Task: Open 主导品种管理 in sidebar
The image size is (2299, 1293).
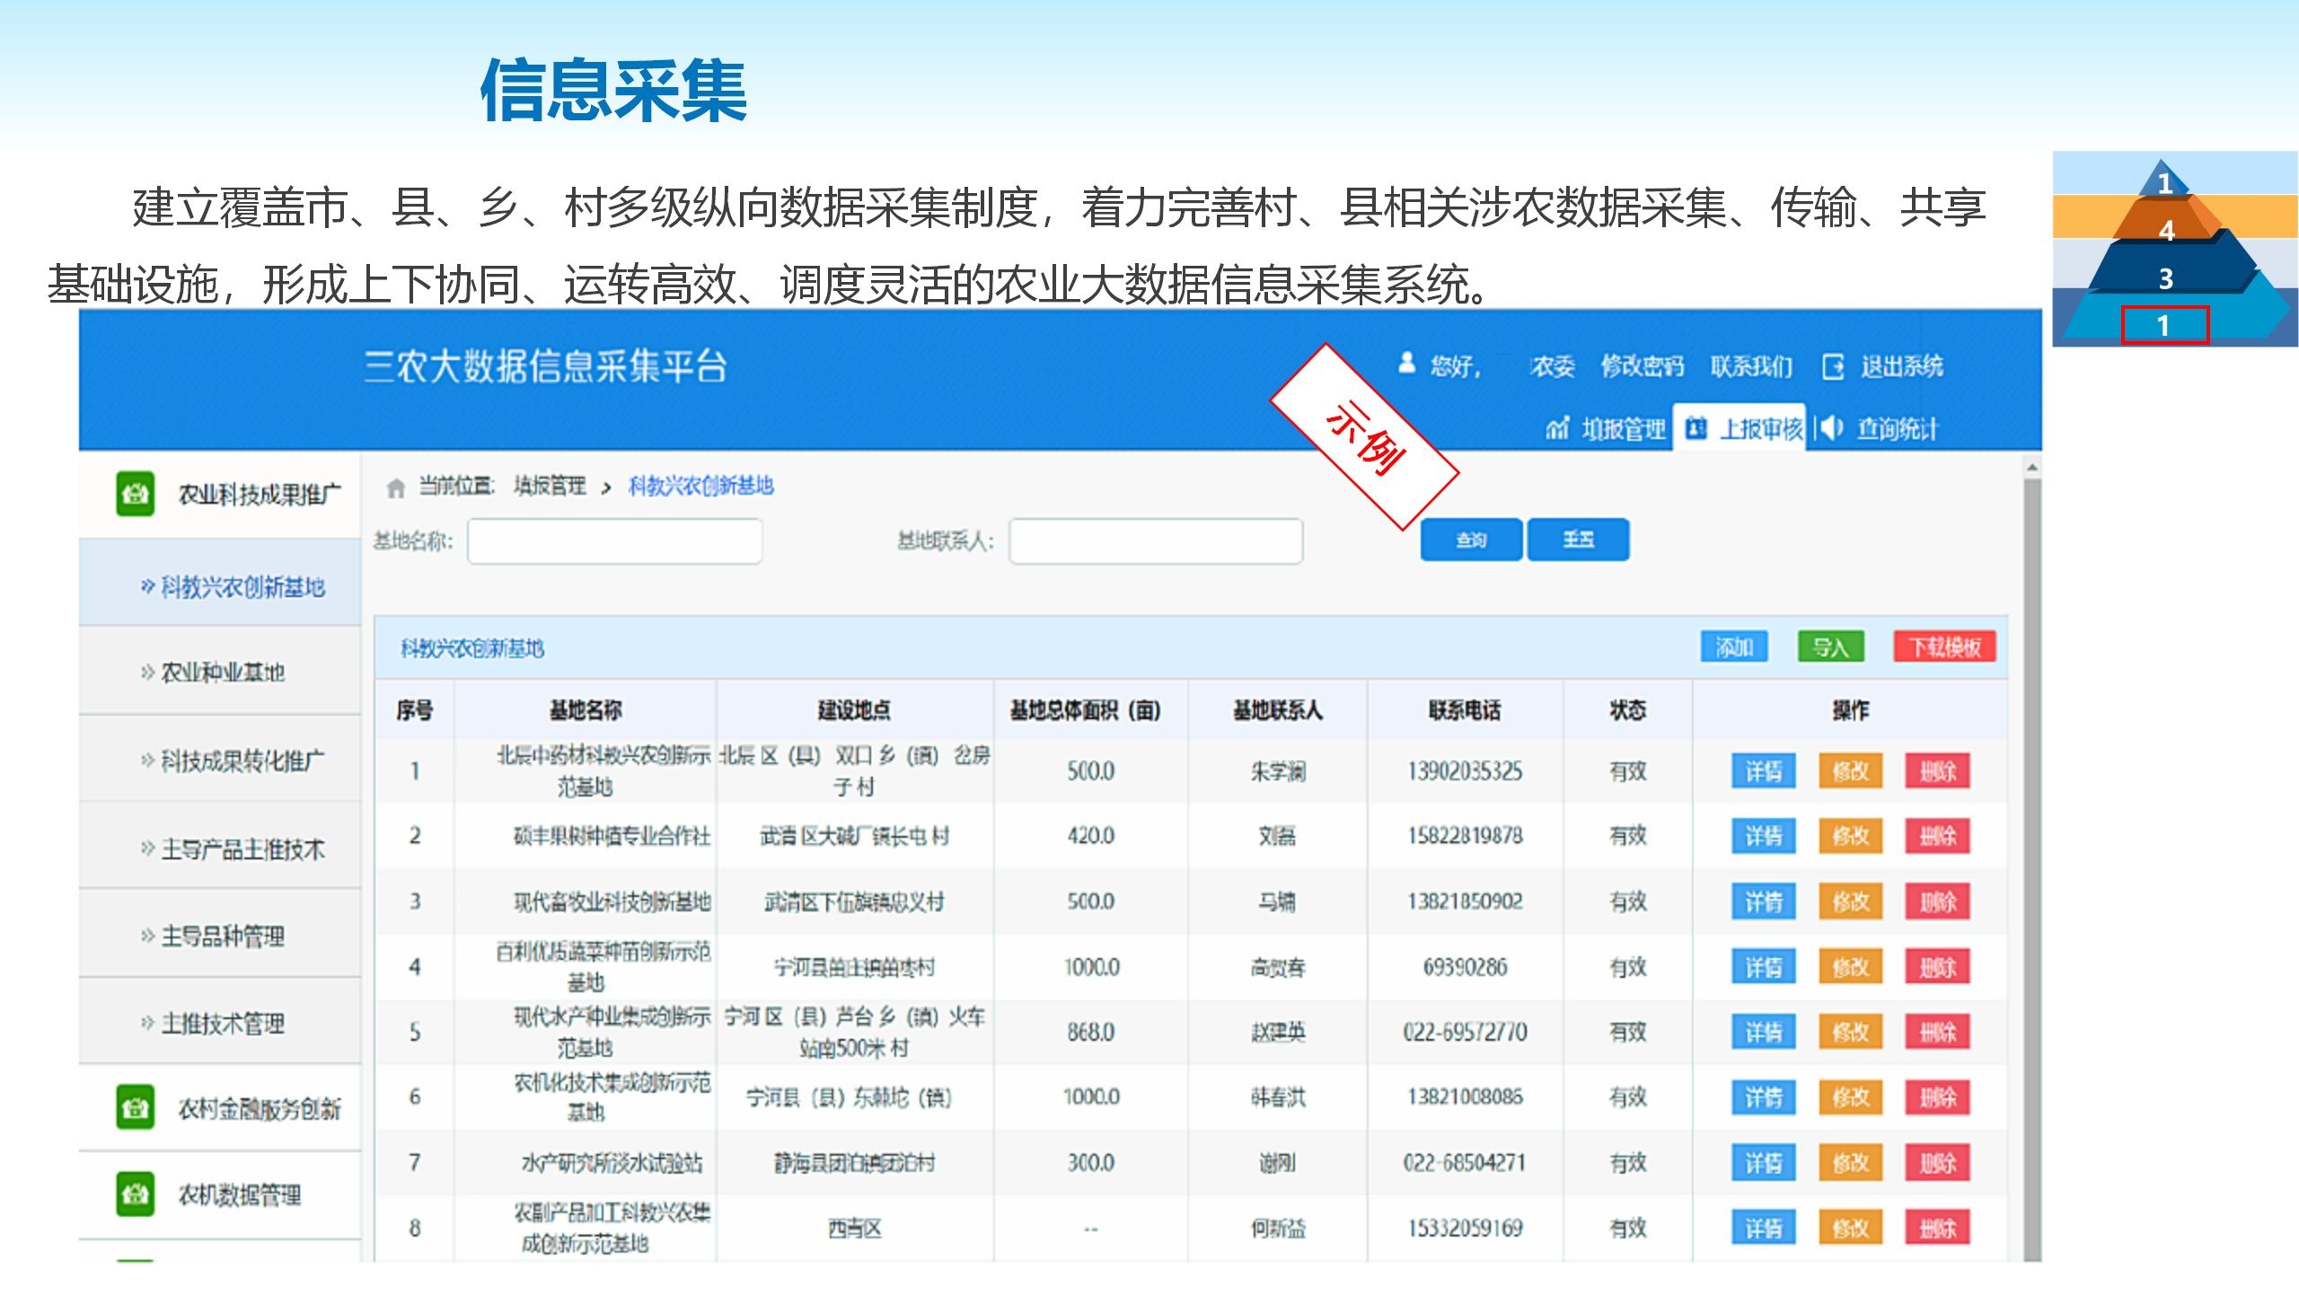Action: point(221,936)
